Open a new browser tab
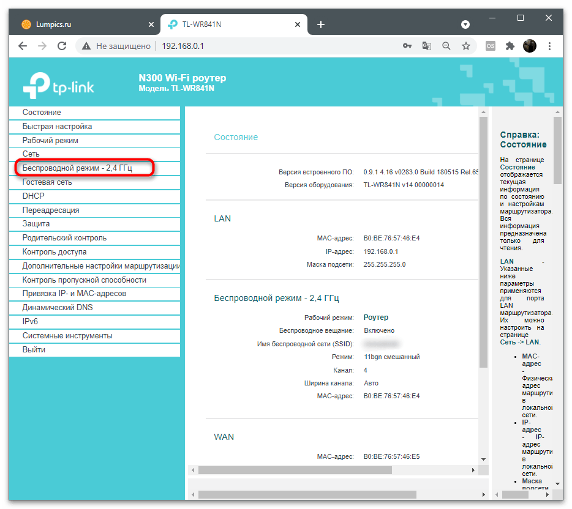The width and height of the screenshot is (572, 509). 321,24
